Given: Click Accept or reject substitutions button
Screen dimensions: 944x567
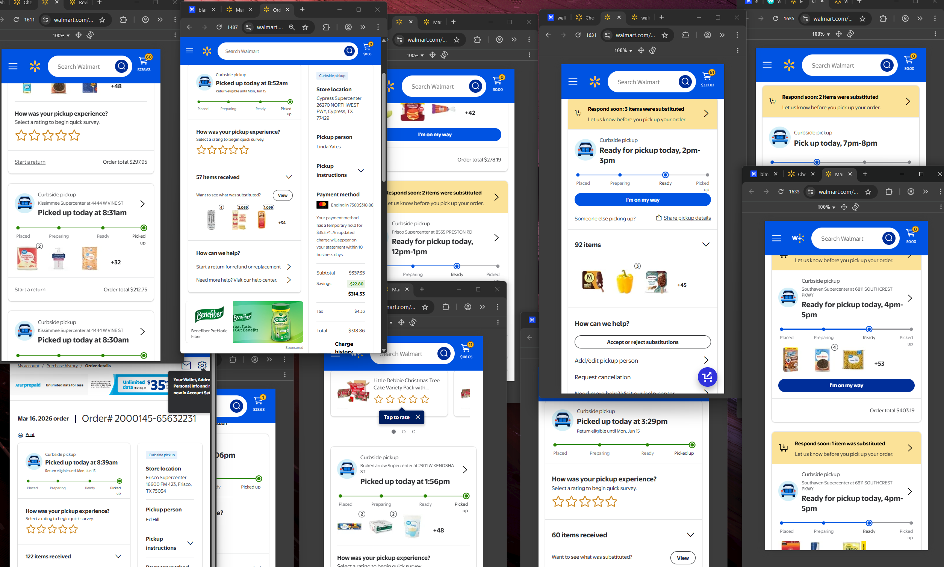Looking at the screenshot, I should (642, 342).
